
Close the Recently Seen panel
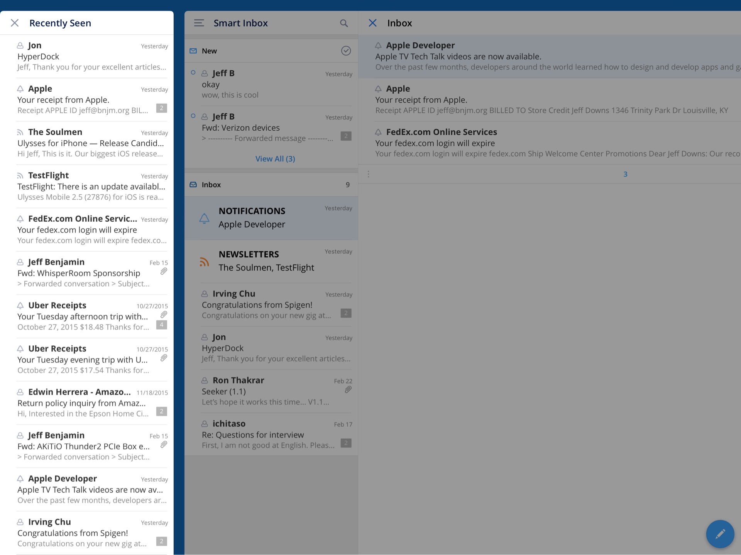(15, 23)
